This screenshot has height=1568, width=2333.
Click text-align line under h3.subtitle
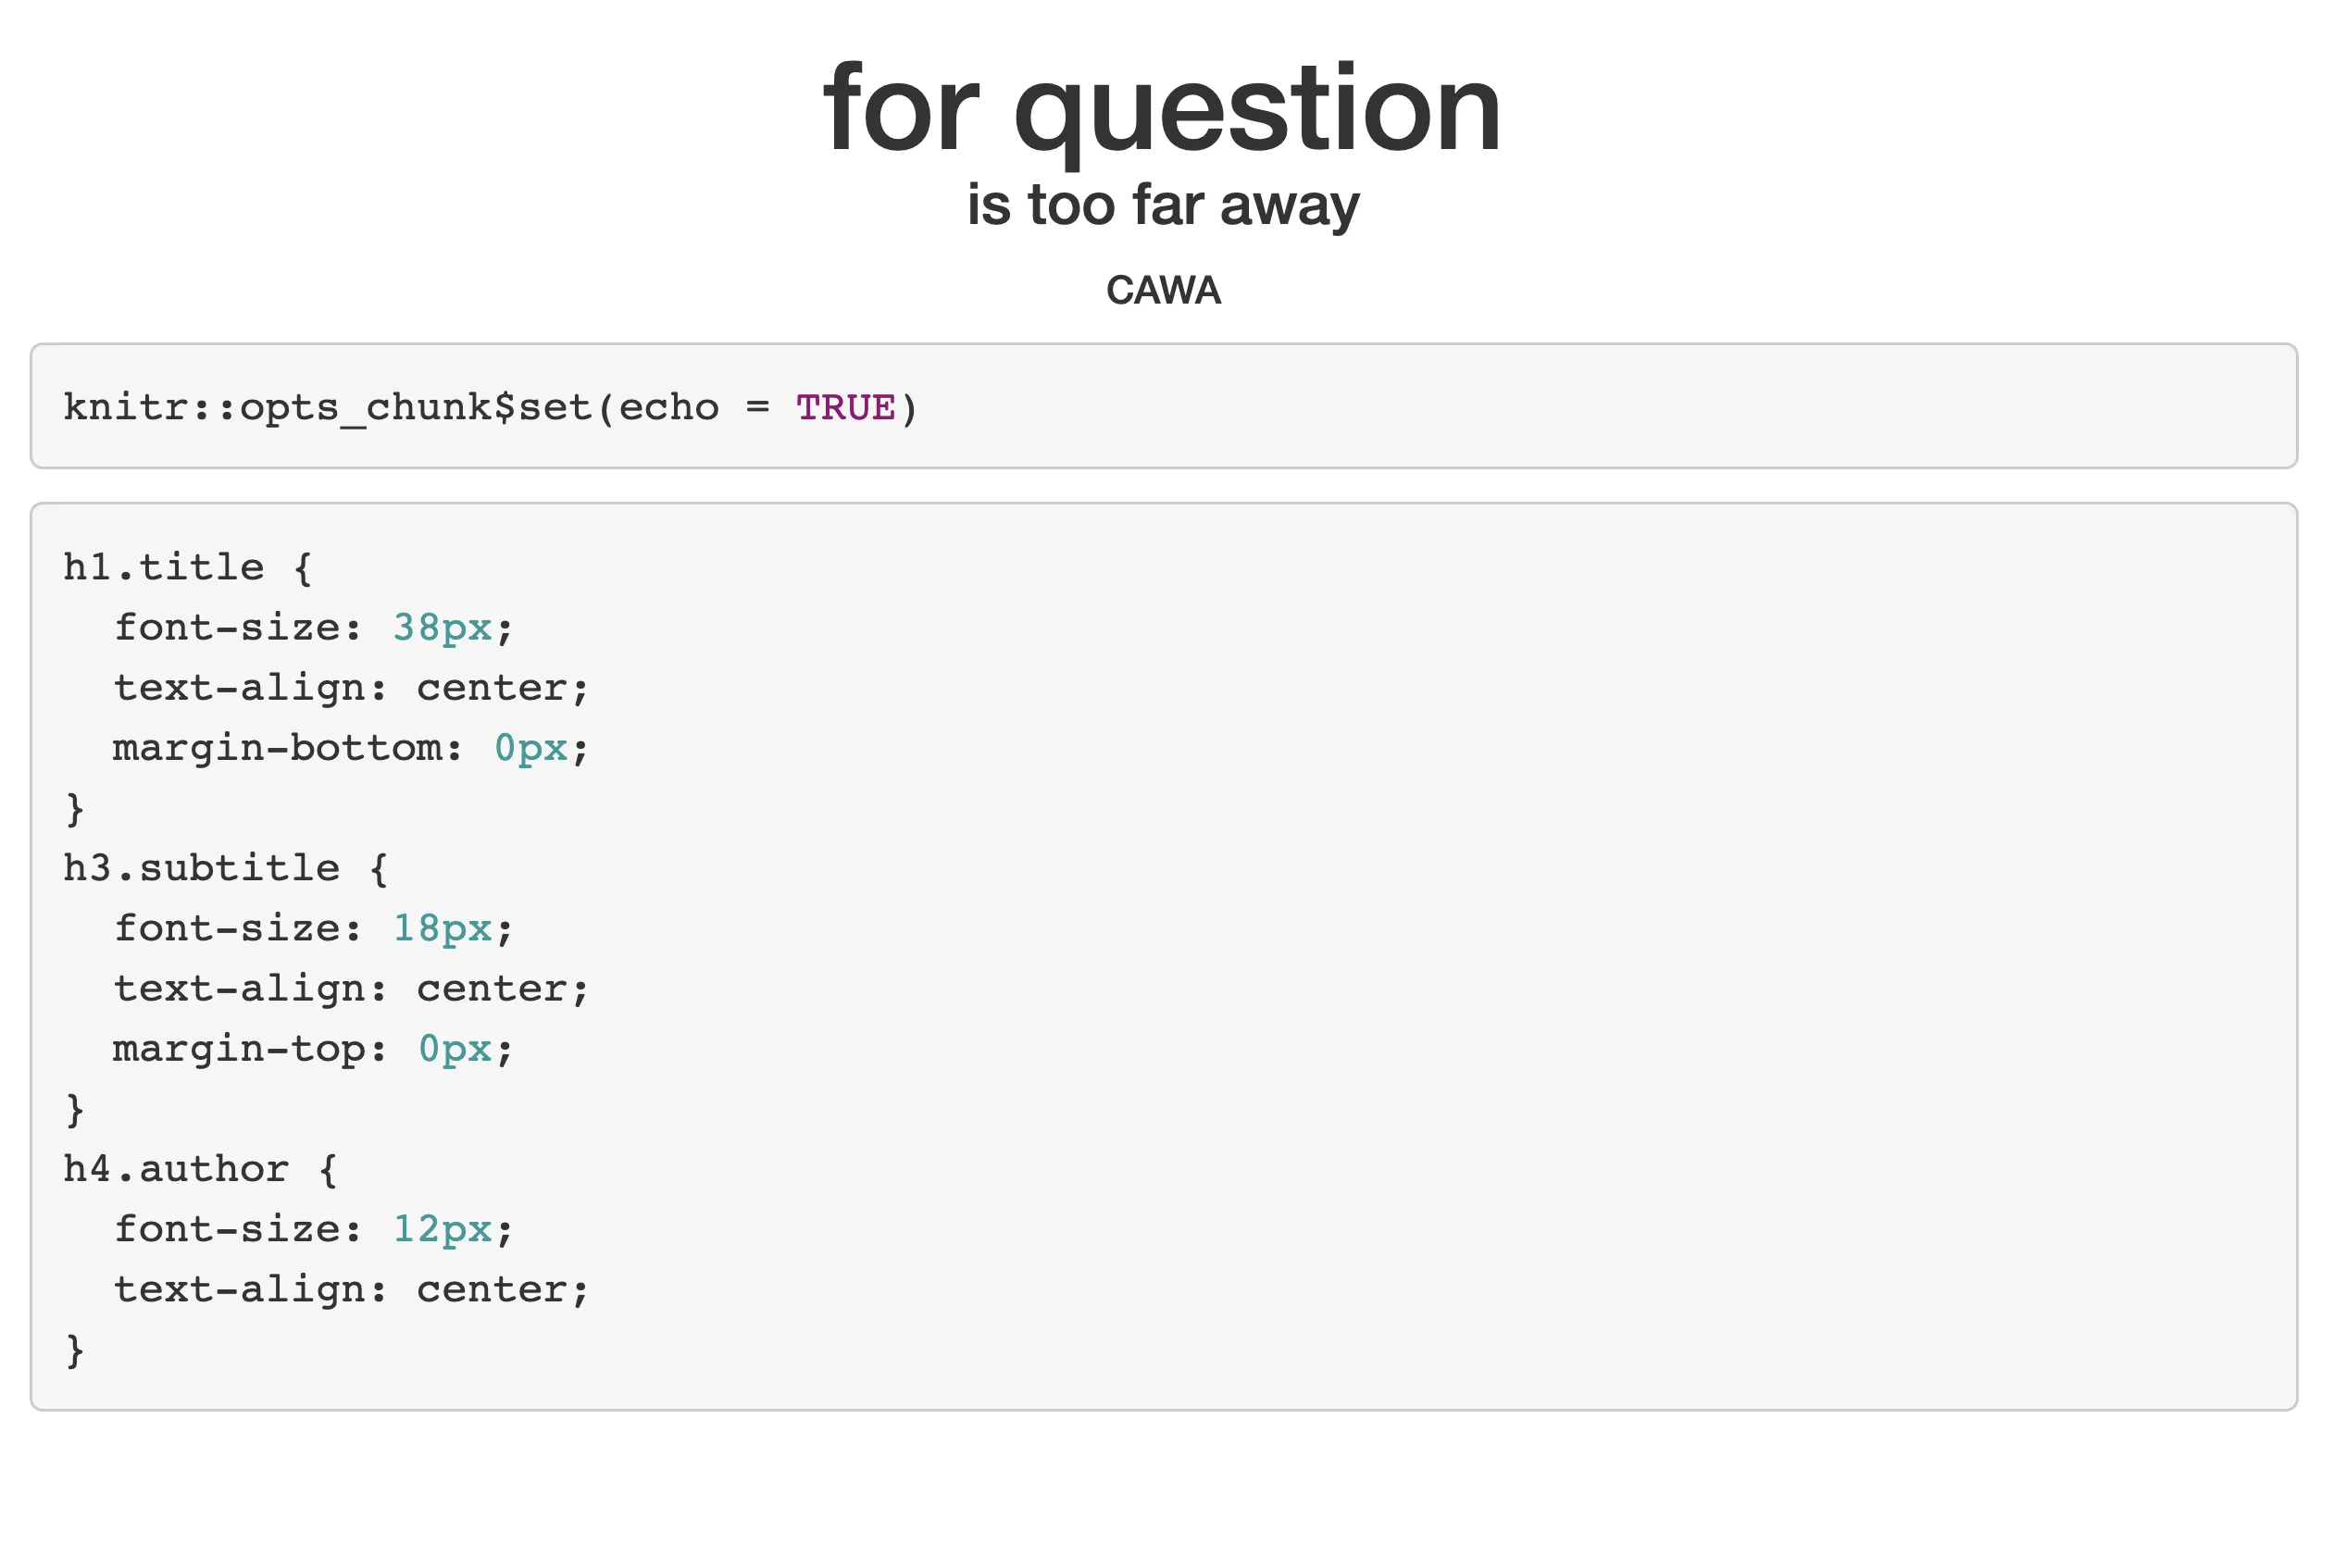pyautogui.click(x=351, y=989)
